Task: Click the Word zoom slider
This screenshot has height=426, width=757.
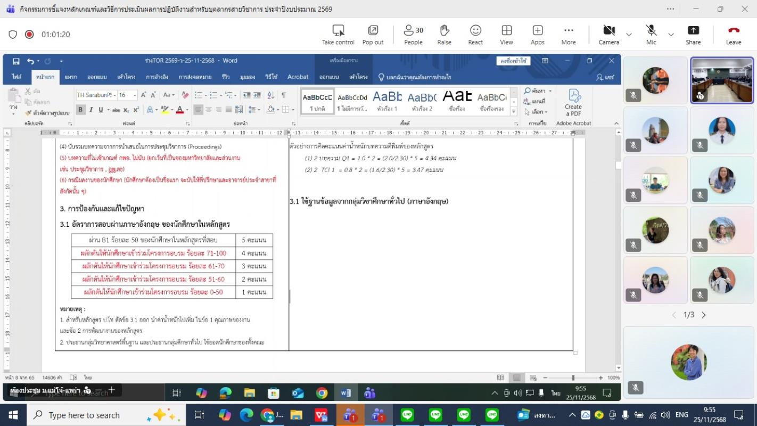Action: pyautogui.click(x=573, y=378)
